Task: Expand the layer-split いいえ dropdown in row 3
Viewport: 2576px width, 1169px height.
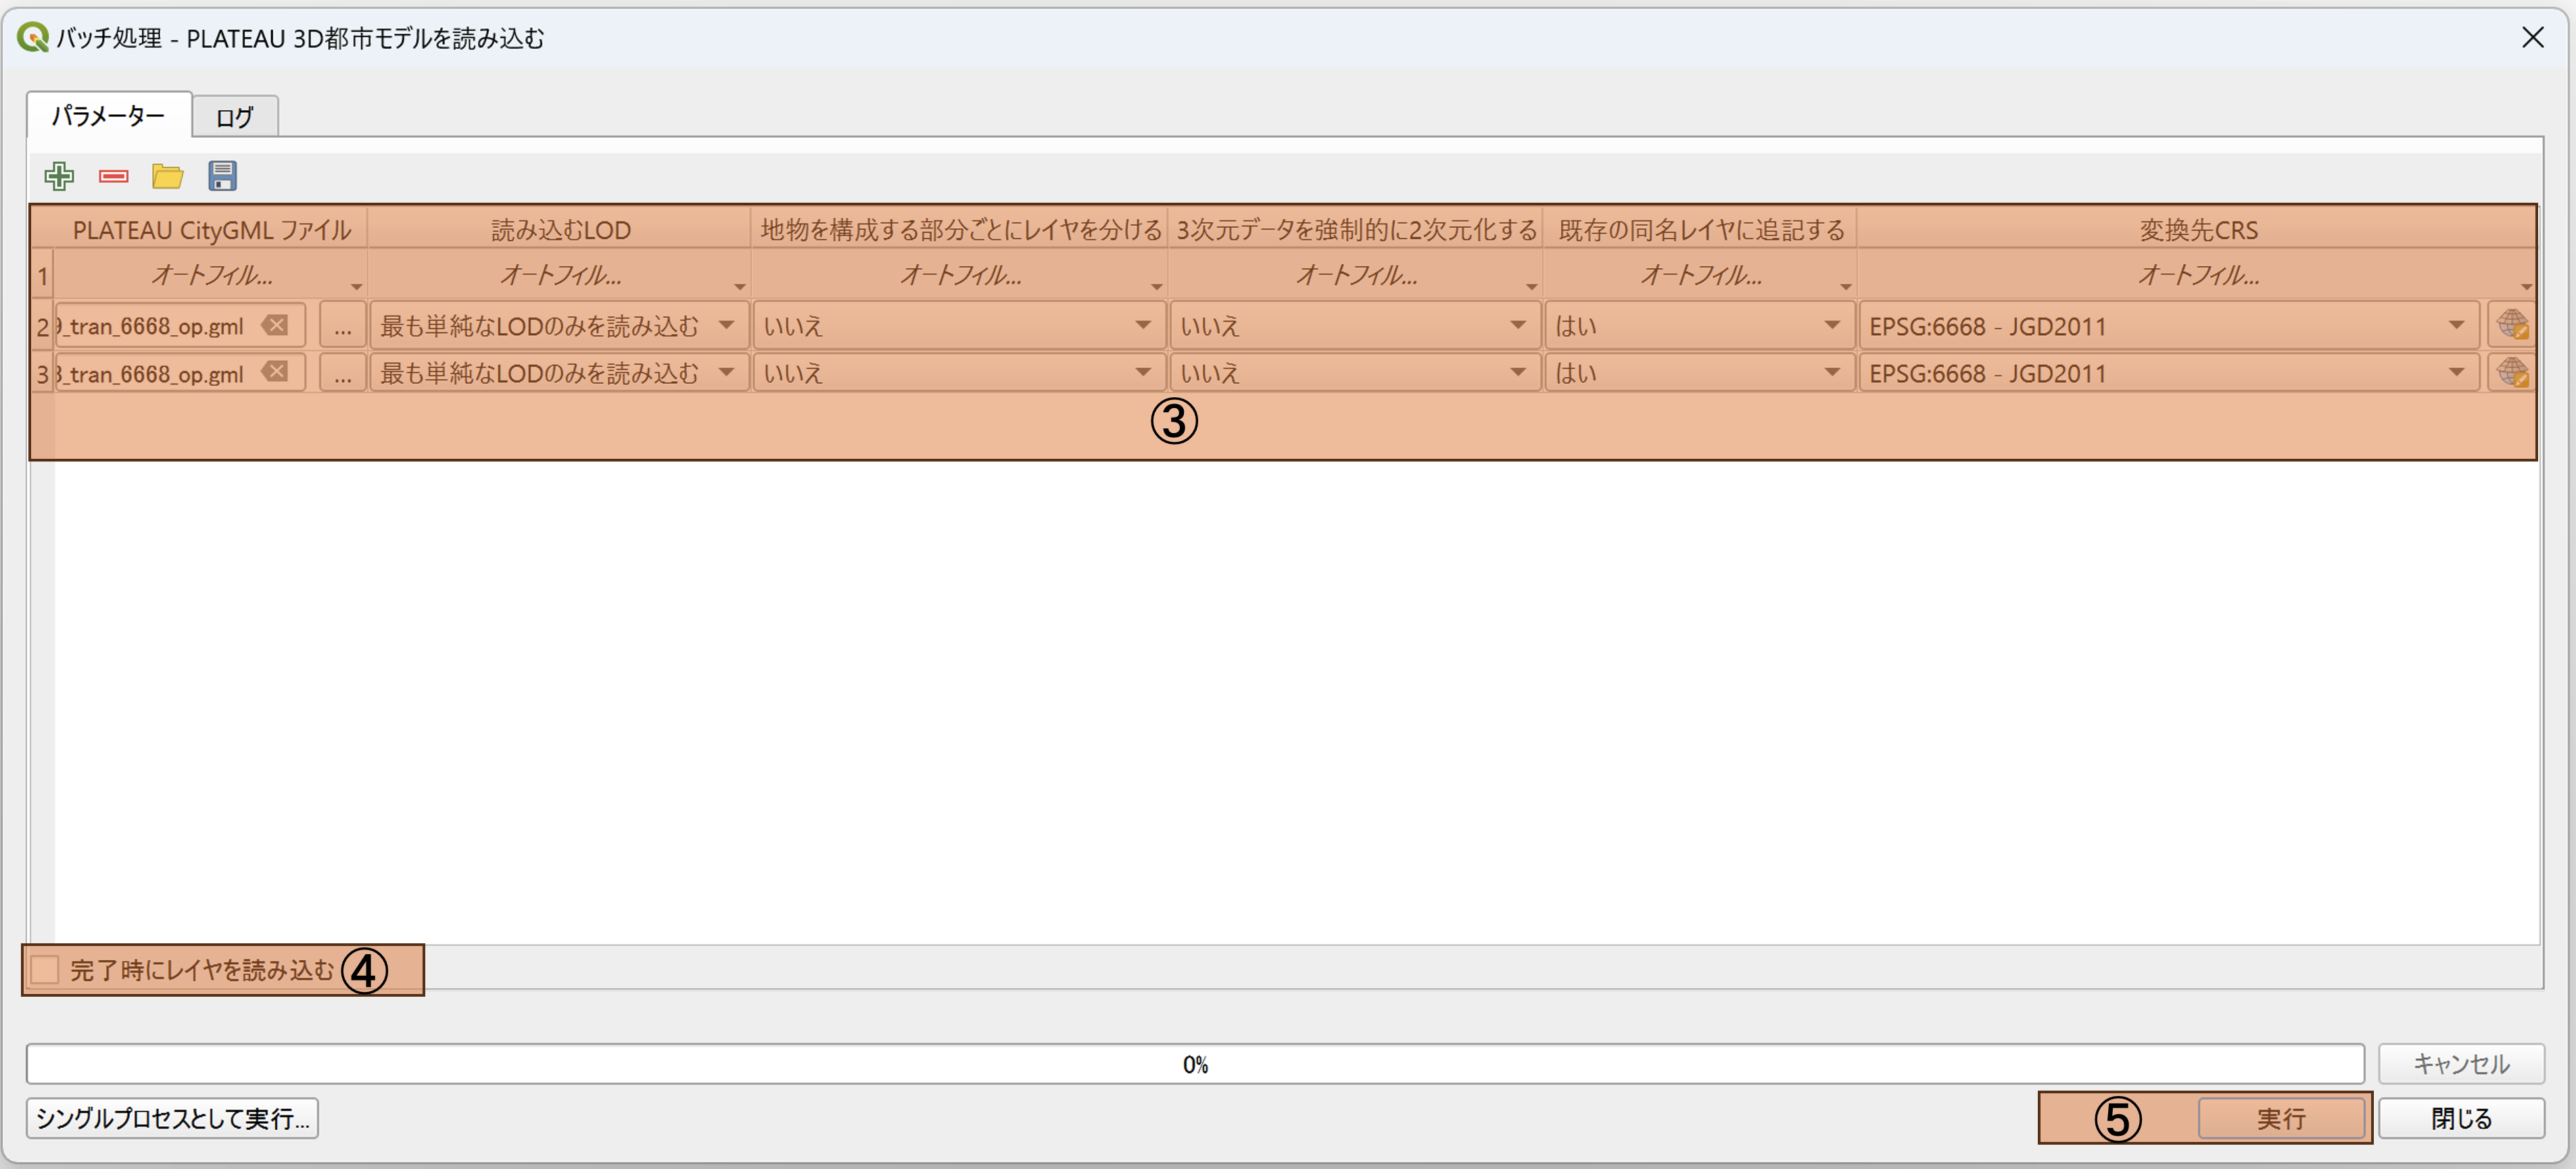Action: click(x=959, y=373)
